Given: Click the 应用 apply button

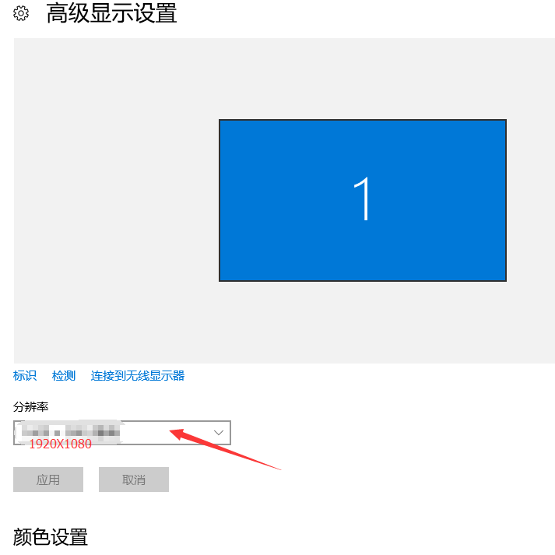Looking at the screenshot, I should [48, 479].
